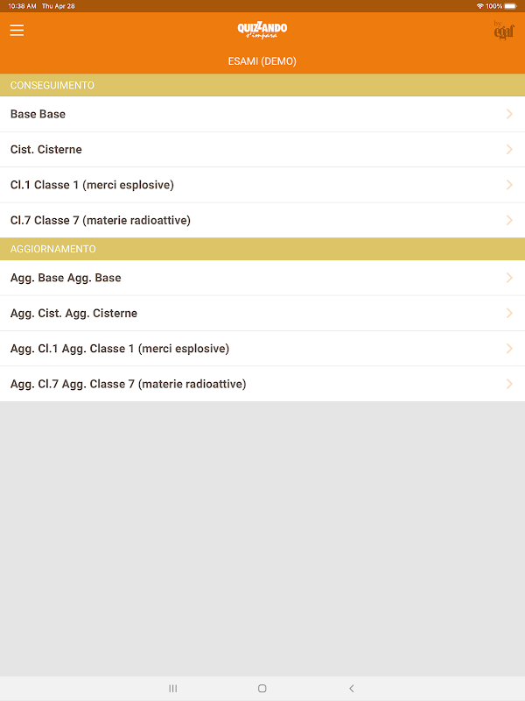Open Android recent apps button

(173, 689)
